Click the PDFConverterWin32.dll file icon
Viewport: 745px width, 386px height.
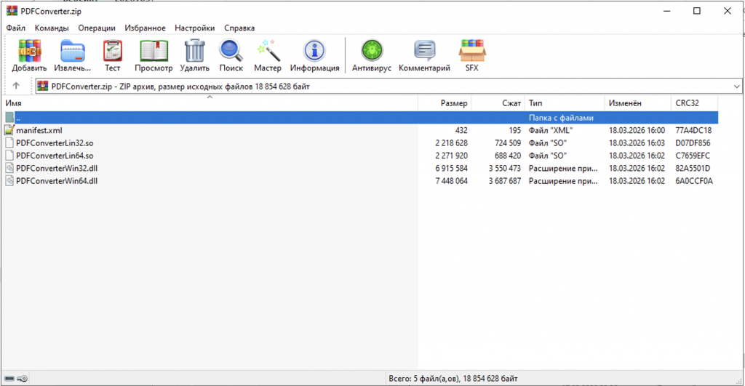[x=9, y=168]
